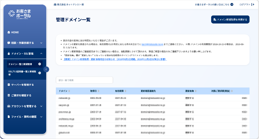The height and width of the screenshot is (139, 259).
Task: Click the blurred contact email link in notice
Action: point(152,44)
